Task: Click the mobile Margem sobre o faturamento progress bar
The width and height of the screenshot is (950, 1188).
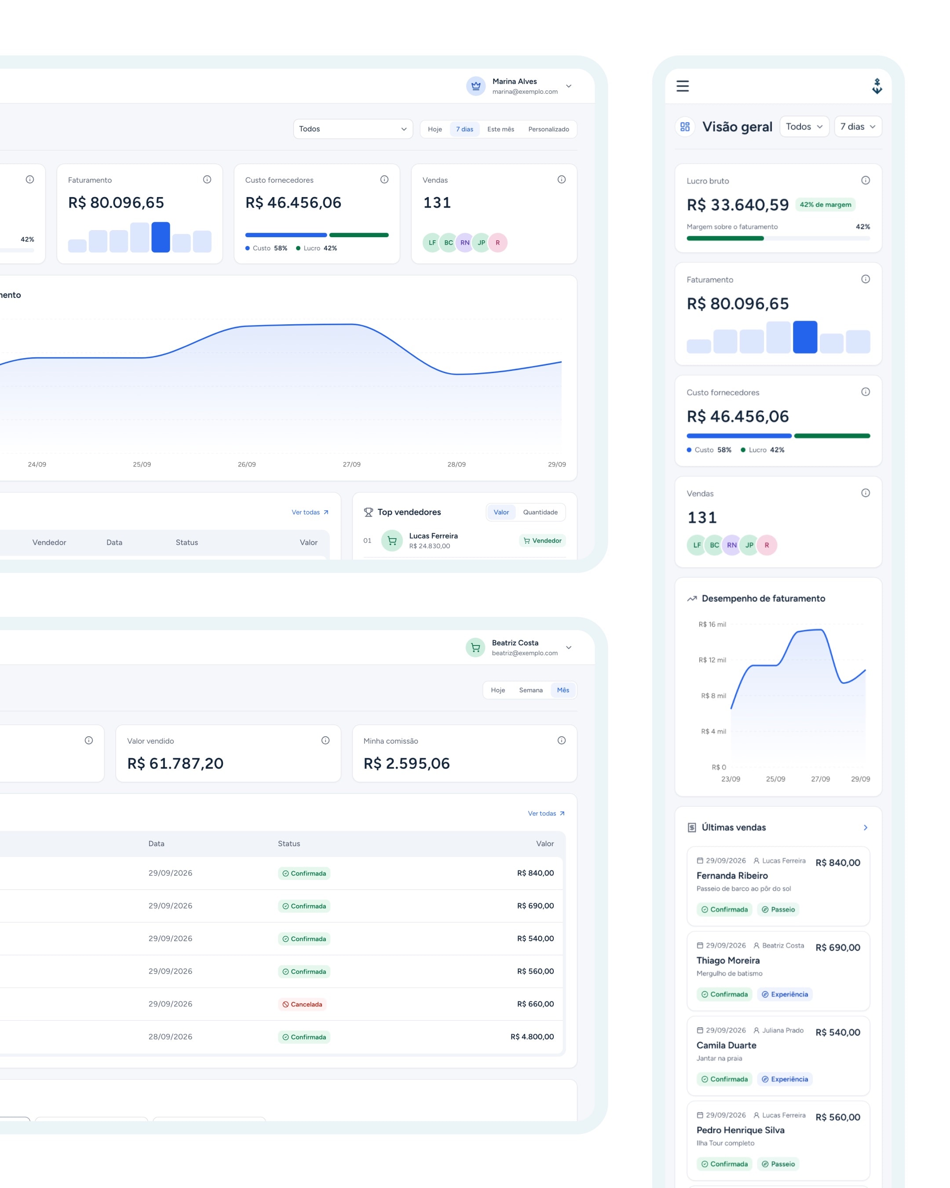Action: (x=778, y=238)
